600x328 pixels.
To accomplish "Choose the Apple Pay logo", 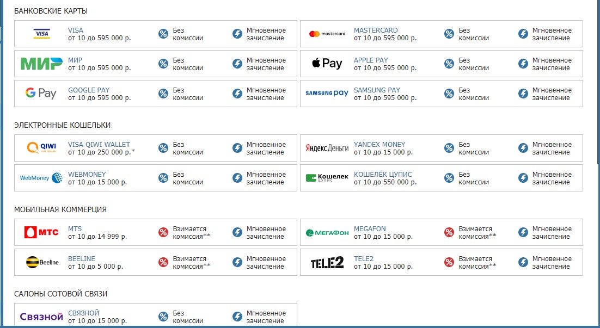I will [x=327, y=64].
